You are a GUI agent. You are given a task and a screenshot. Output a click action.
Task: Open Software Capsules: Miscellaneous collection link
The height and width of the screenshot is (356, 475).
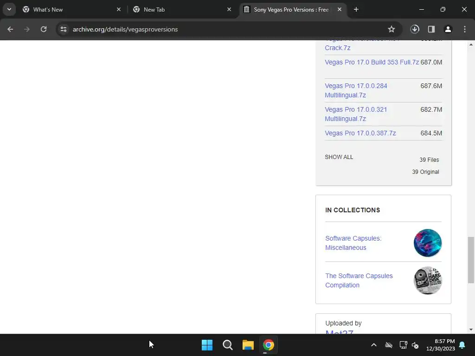coord(353,243)
